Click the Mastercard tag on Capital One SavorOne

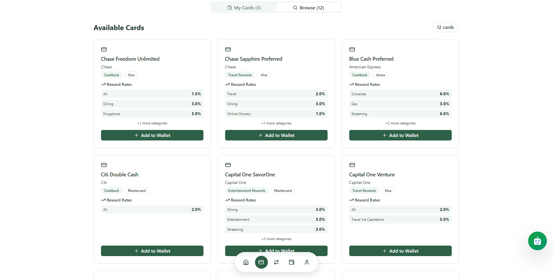(x=283, y=191)
